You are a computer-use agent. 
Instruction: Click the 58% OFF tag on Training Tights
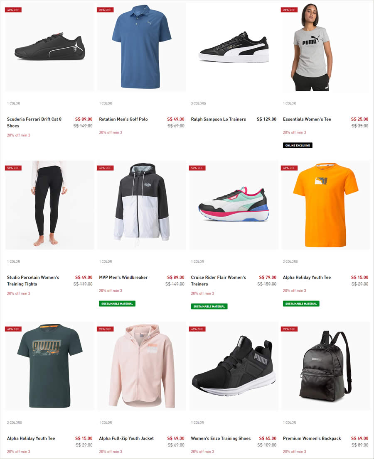pyautogui.click(x=13, y=168)
